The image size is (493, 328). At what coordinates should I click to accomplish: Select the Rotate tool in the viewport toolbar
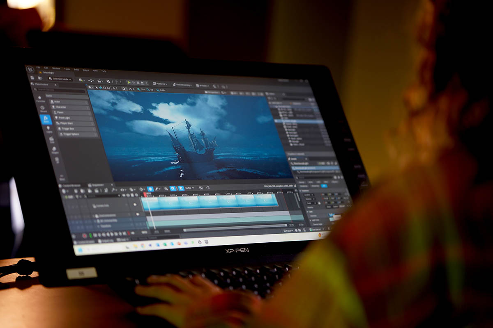click(105, 88)
